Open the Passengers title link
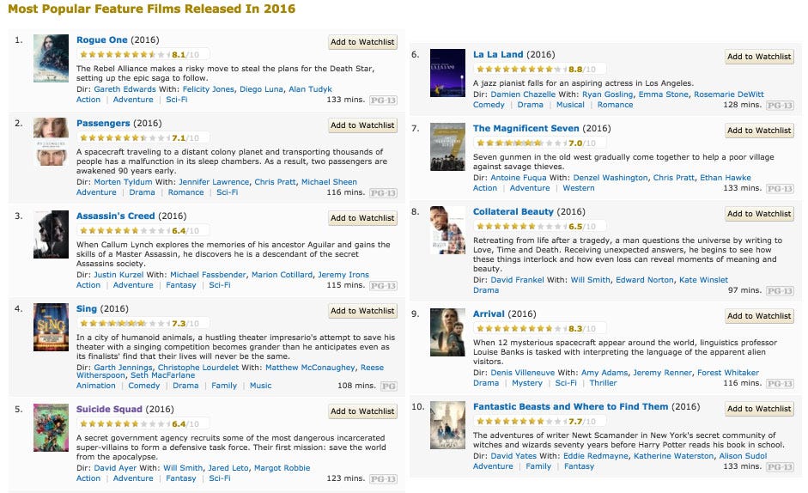This screenshot has height=493, width=808. tap(103, 124)
